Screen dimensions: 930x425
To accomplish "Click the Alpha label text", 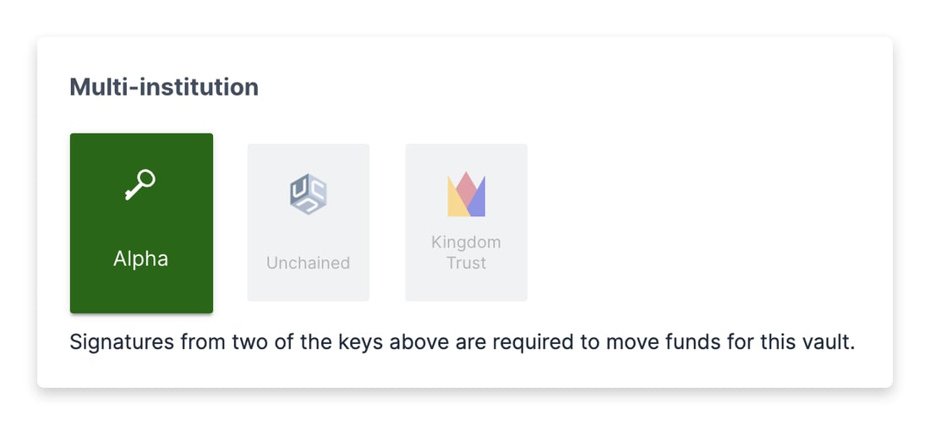I will tap(140, 259).
